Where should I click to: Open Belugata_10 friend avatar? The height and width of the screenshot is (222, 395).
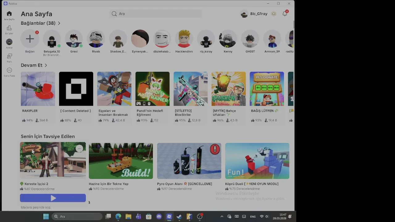point(52,39)
